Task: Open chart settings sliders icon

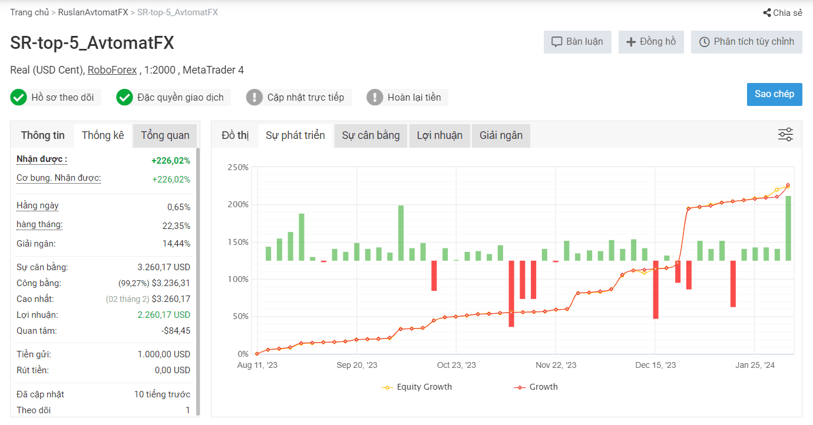Action: [785, 135]
